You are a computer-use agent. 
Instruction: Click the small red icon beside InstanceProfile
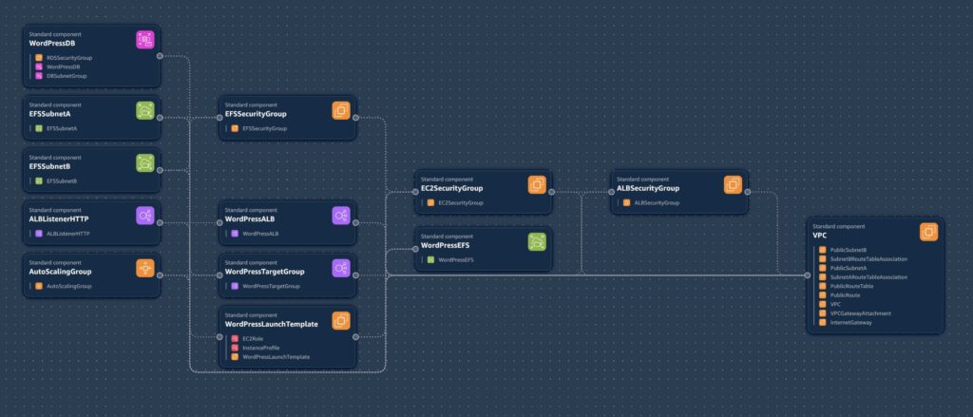[235, 348]
